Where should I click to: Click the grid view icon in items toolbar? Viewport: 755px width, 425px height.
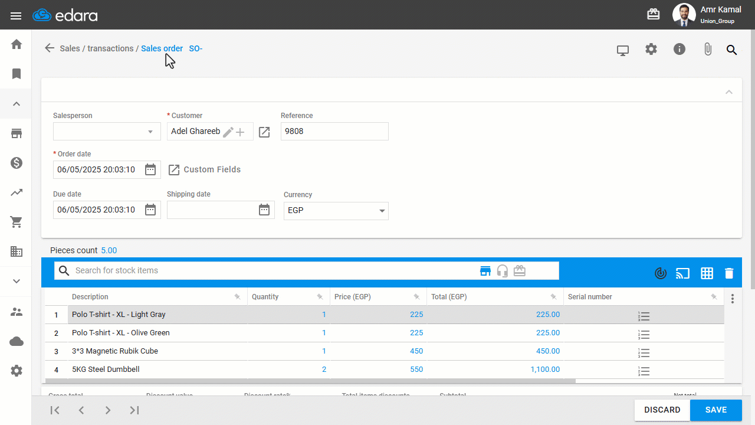click(x=707, y=273)
